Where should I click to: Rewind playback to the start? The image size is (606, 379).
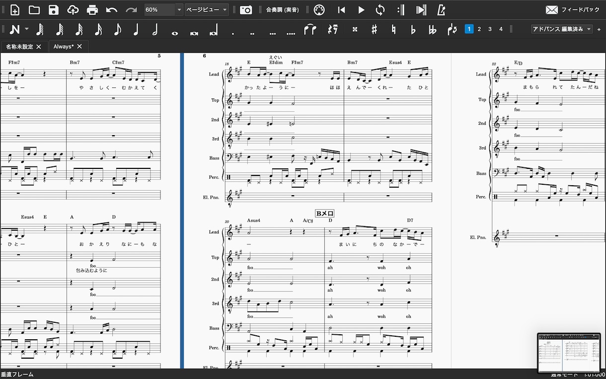point(342,9)
